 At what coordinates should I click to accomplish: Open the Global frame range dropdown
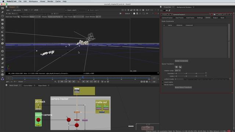(22, 82)
